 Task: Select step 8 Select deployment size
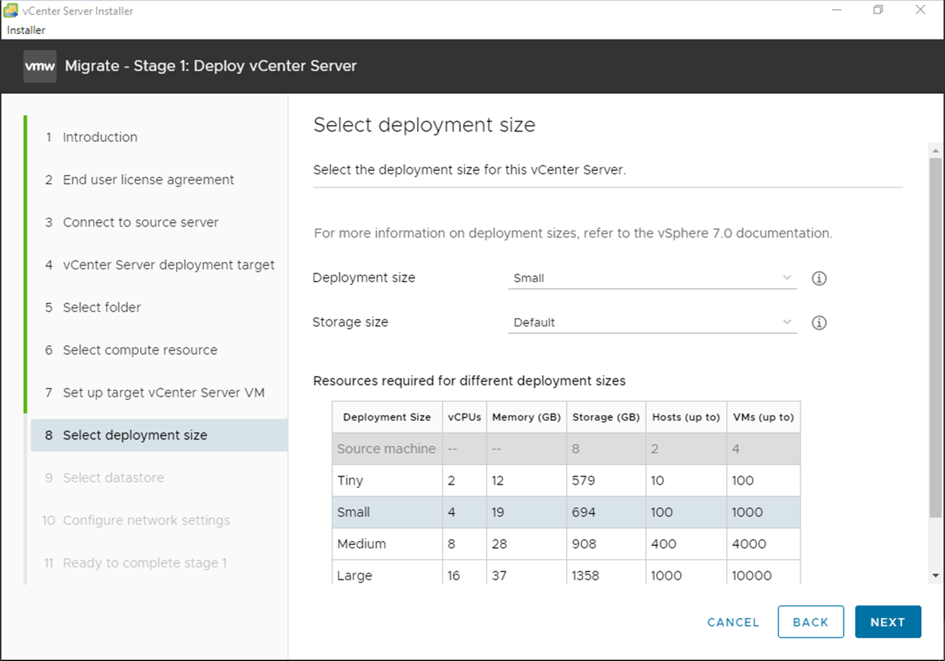coord(159,435)
